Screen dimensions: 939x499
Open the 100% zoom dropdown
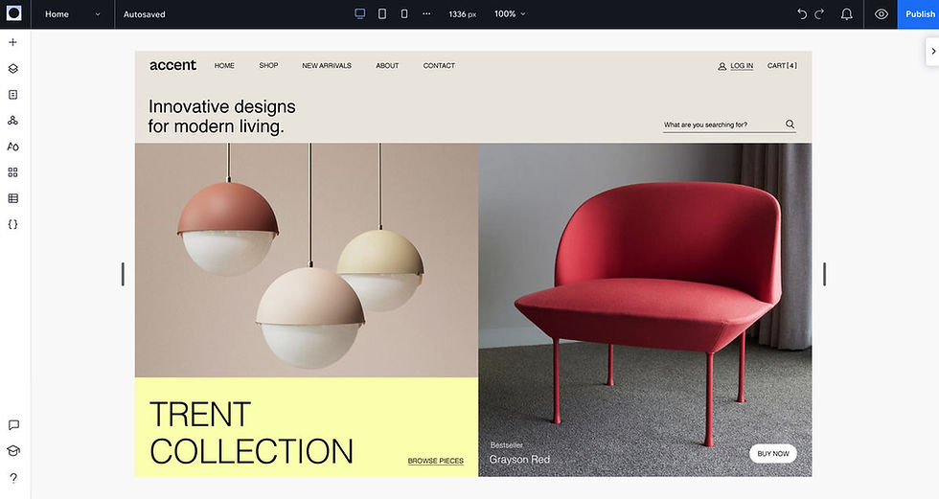pyautogui.click(x=510, y=13)
